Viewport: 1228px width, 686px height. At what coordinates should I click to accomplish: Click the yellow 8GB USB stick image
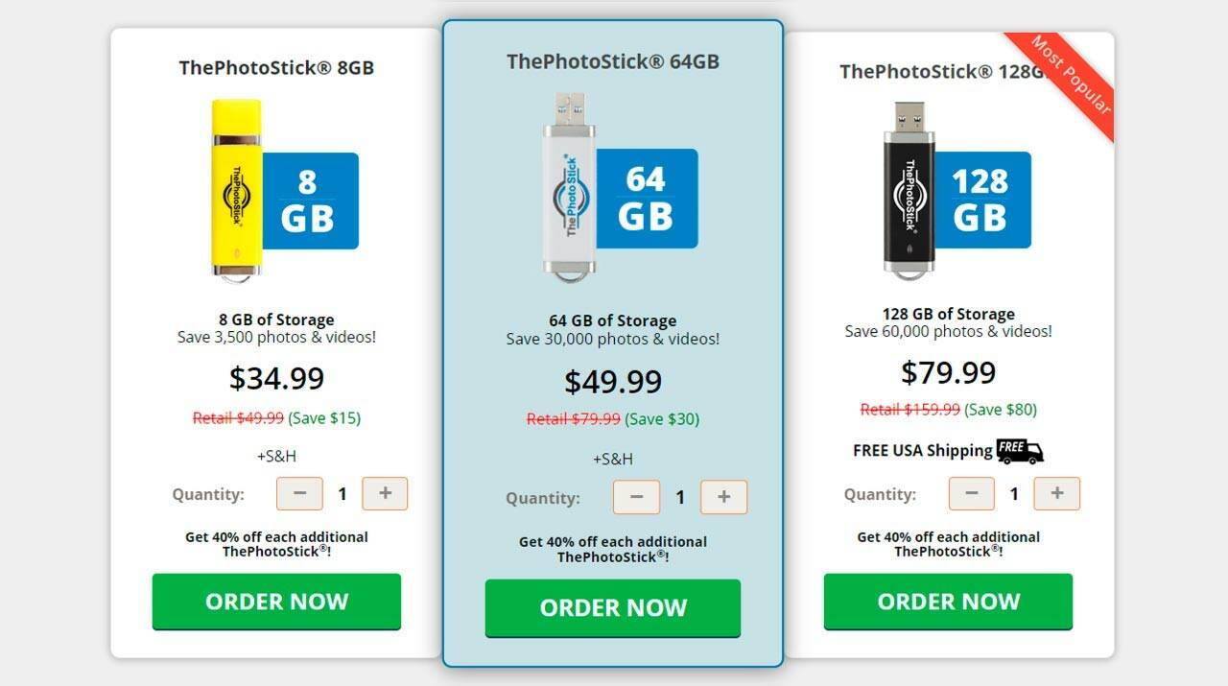(236, 189)
